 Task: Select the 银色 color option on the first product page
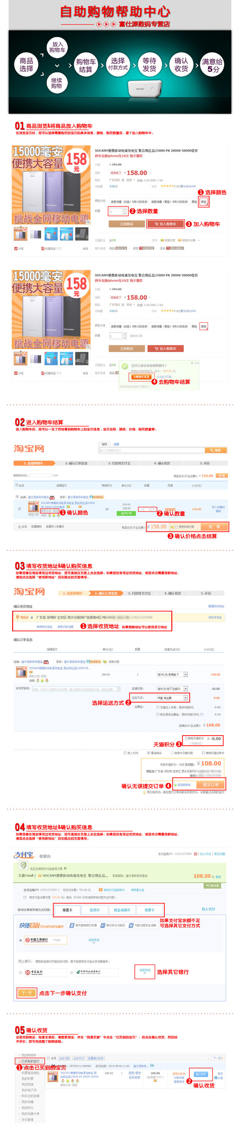point(204,202)
